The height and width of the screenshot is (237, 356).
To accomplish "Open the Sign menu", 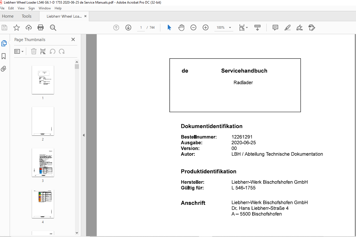I will 31,8.
